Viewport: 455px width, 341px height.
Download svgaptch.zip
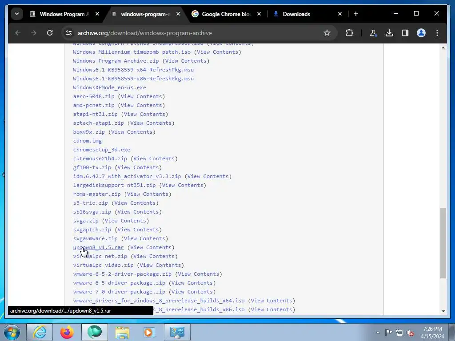click(92, 230)
